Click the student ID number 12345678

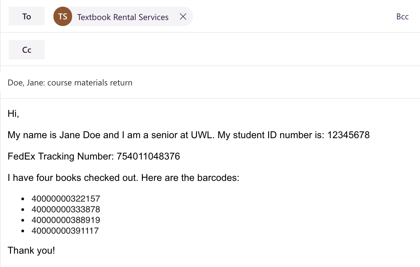pyautogui.click(x=348, y=135)
